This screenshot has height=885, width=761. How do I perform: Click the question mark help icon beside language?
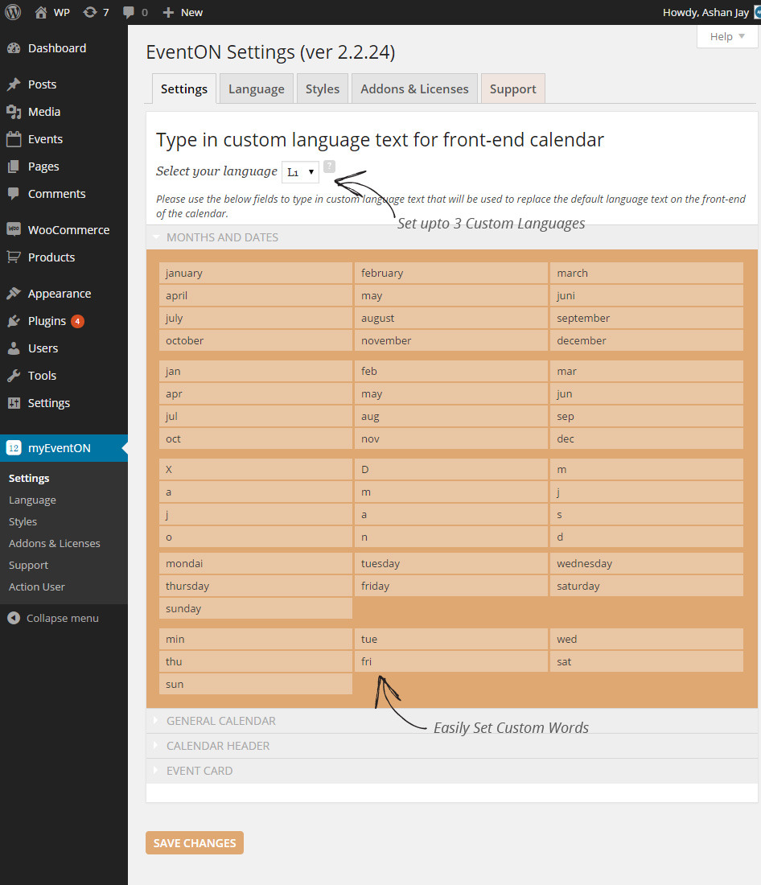(x=330, y=167)
